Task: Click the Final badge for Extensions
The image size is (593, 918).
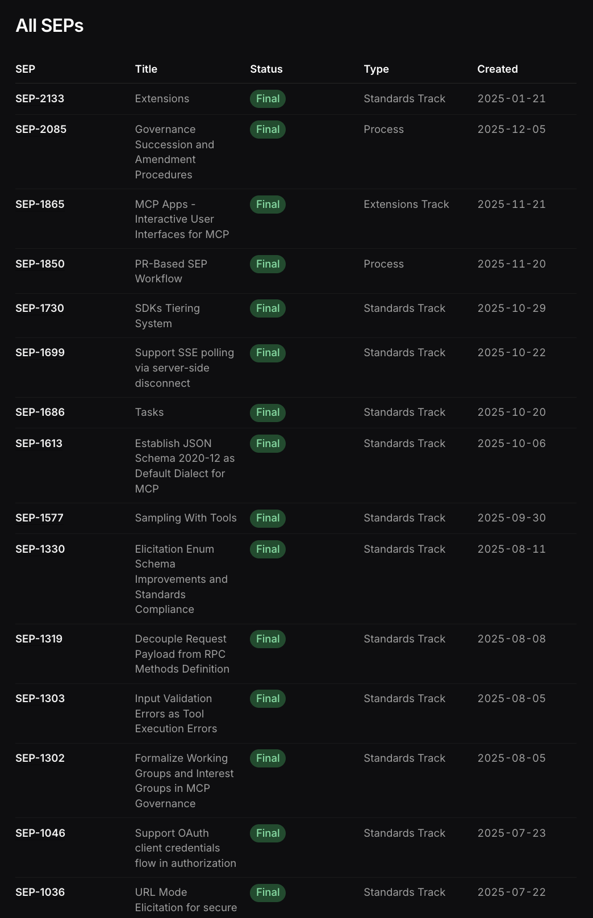Action: (x=268, y=99)
